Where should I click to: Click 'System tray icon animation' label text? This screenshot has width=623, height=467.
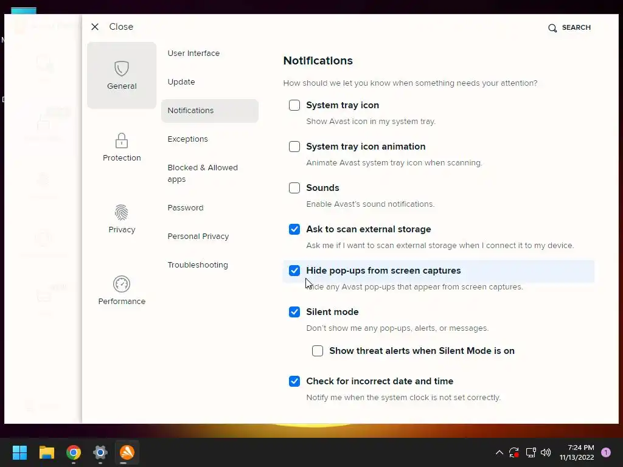(x=366, y=147)
